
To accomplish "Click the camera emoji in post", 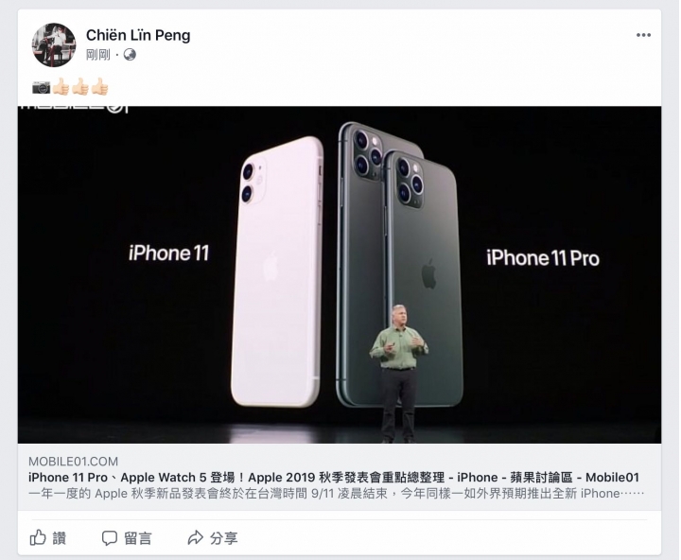I will (x=42, y=88).
